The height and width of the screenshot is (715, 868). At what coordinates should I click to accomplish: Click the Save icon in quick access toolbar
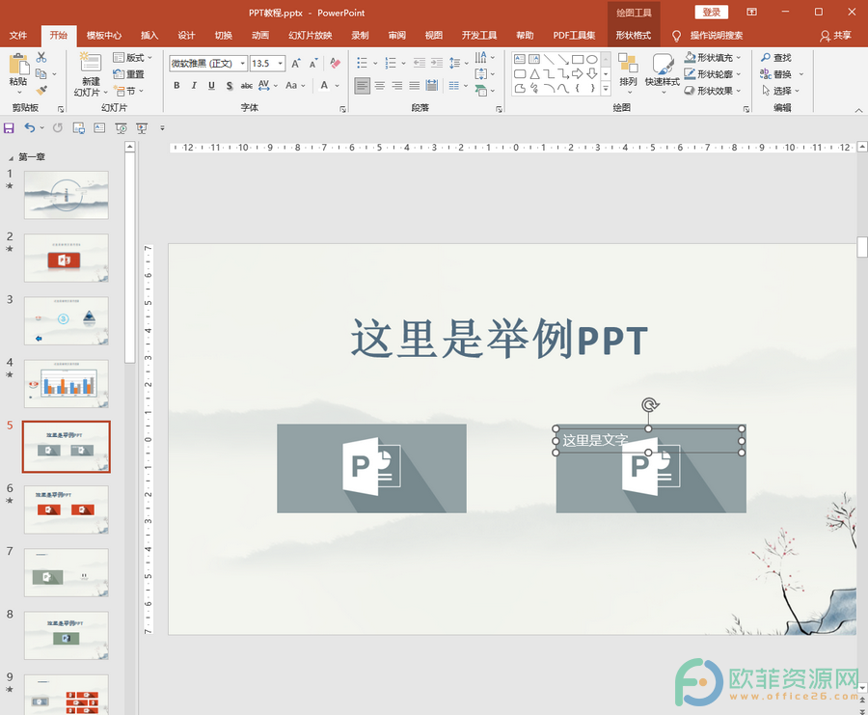pos(9,128)
